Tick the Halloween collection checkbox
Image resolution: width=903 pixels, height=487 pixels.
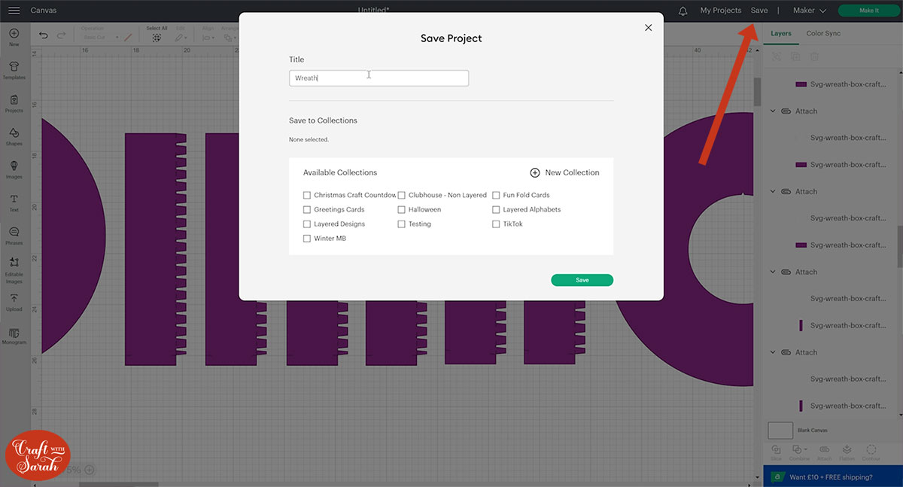[402, 210]
